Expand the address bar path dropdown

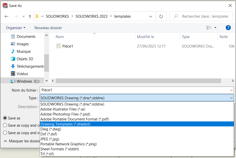tap(151, 16)
